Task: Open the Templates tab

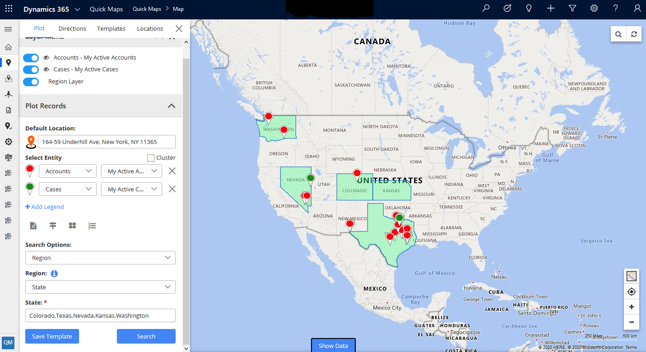Action: coord(111,28)
